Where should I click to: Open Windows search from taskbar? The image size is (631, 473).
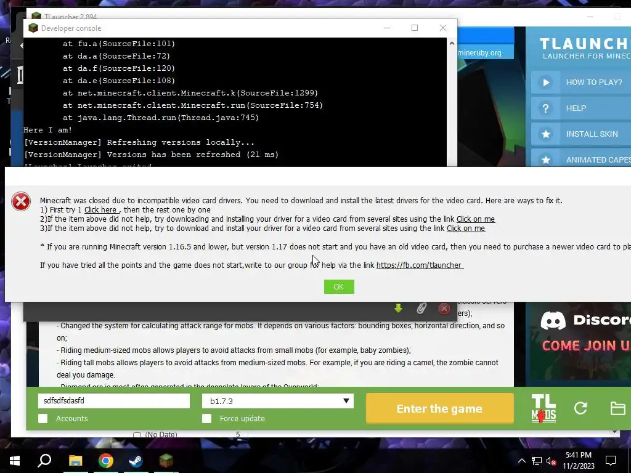point(44,461)
